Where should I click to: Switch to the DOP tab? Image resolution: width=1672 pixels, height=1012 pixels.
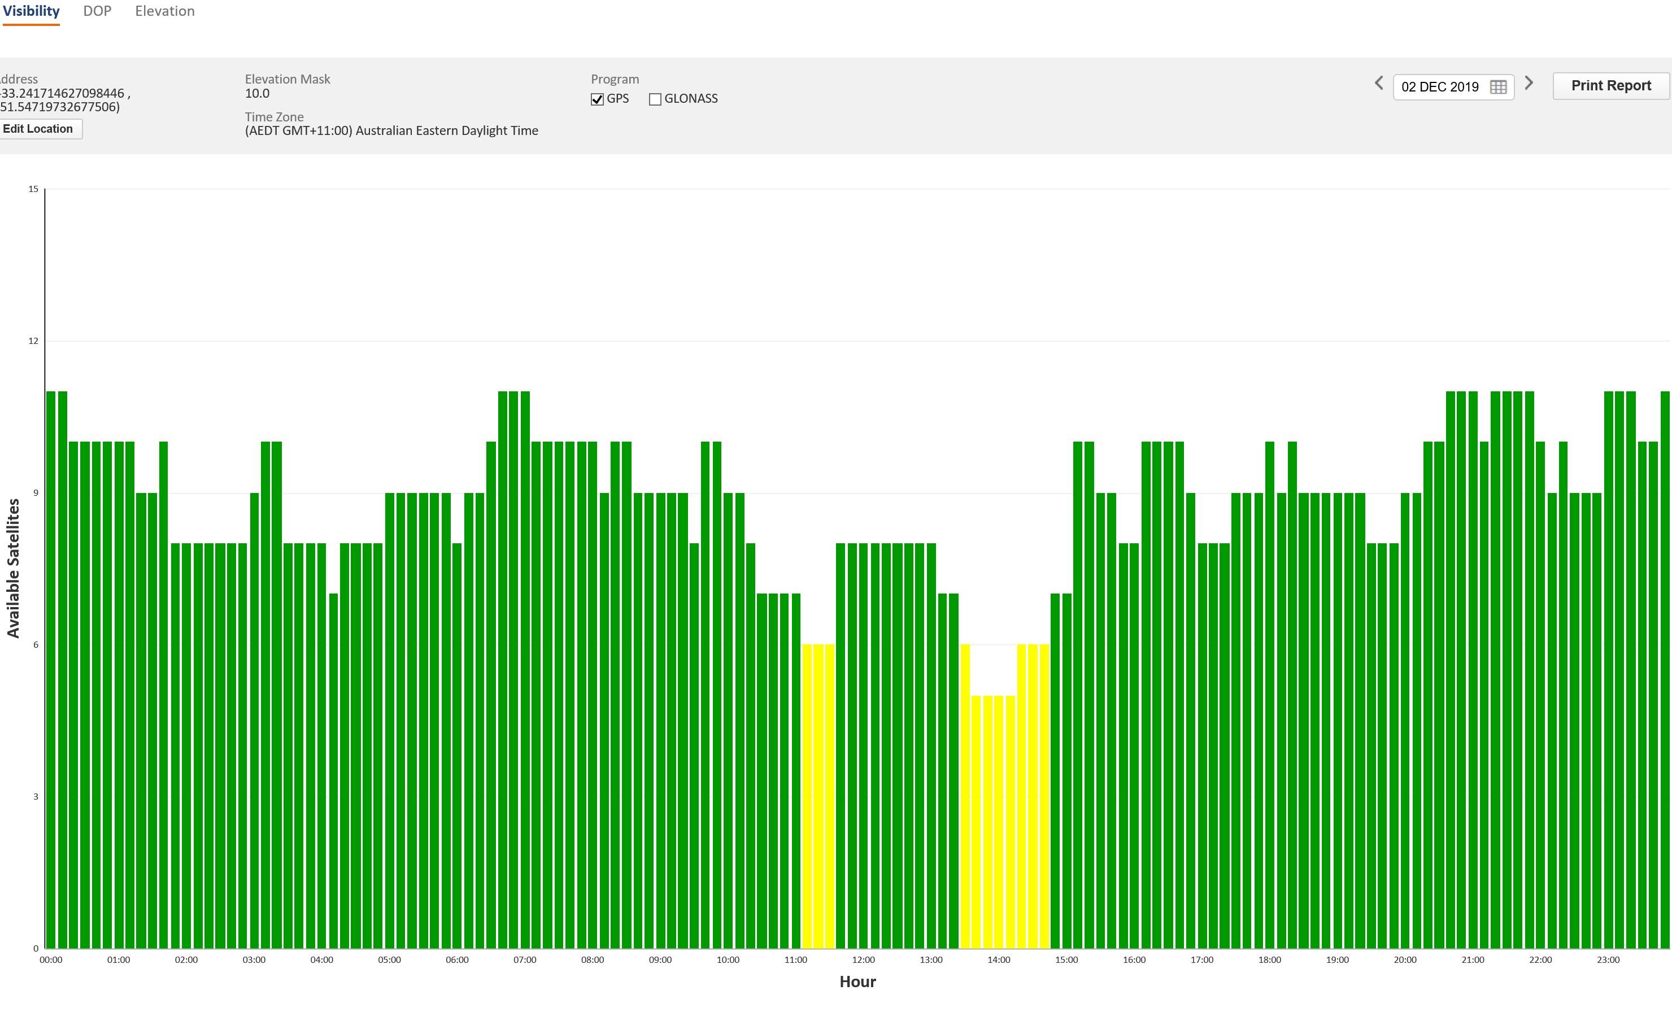(x=97, y=11)
